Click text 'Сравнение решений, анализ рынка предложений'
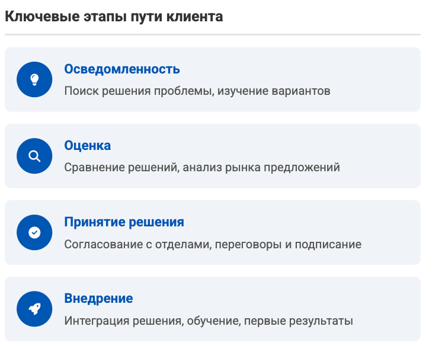429x352 pixels. tap(202, 167)
